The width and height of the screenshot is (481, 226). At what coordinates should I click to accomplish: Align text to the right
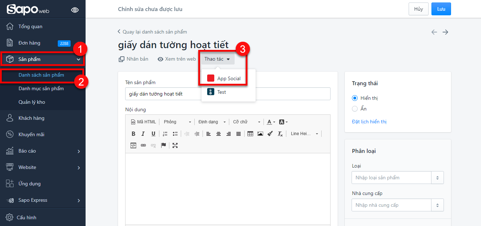coord(229,134)
